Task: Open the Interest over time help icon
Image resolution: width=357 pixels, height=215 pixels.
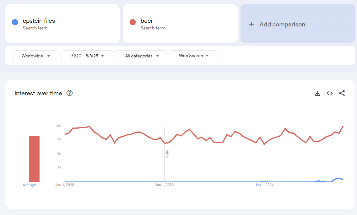Action: click(x=70, y=93)
